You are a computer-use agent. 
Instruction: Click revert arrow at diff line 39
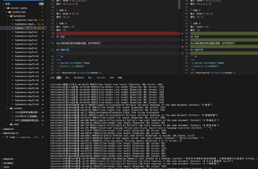coord(183,33)
